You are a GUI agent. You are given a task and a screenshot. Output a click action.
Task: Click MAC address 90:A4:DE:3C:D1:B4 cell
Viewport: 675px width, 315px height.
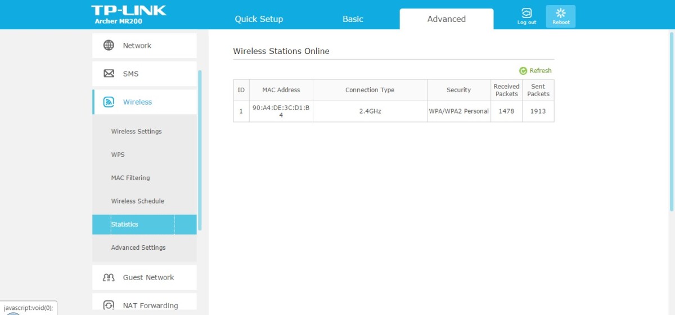click(x=281, y=111)
